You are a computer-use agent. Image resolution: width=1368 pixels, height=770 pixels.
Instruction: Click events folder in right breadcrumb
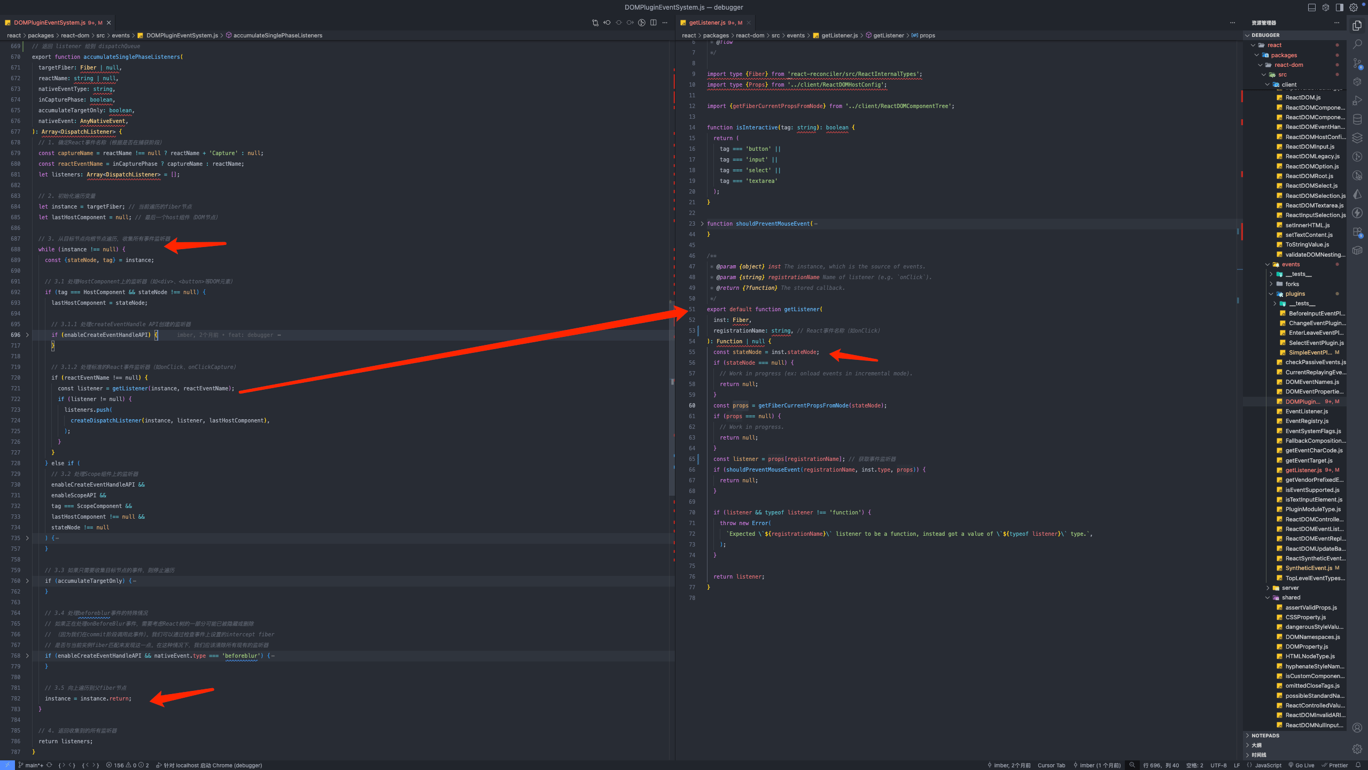(796, 36)
